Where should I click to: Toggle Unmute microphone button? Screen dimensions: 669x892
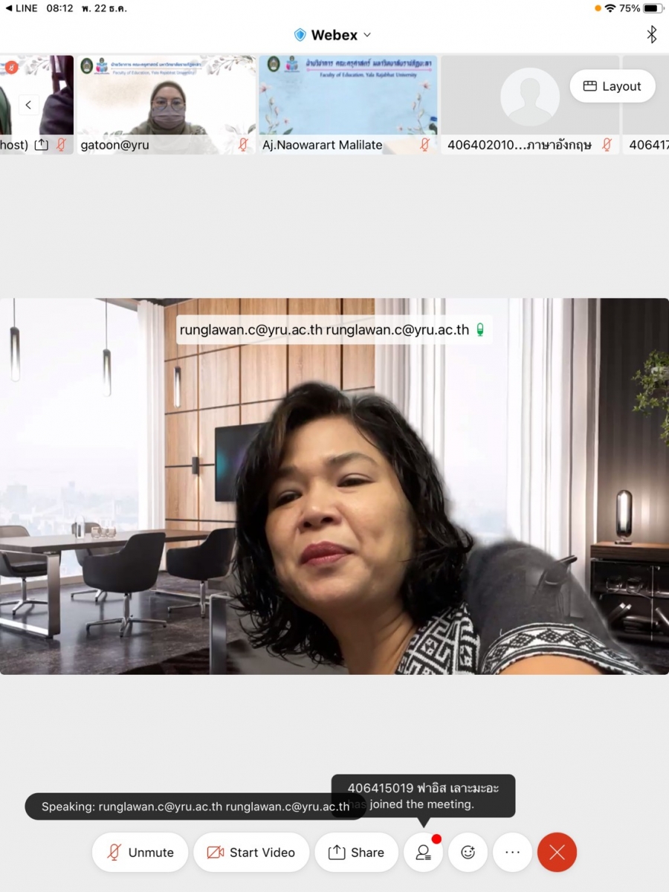(x=141, y=853)
